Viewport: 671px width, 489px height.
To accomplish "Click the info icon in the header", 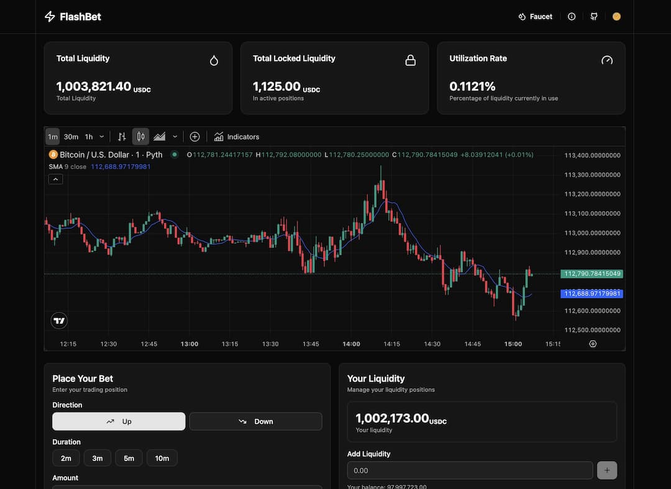I will pos(572,16).
